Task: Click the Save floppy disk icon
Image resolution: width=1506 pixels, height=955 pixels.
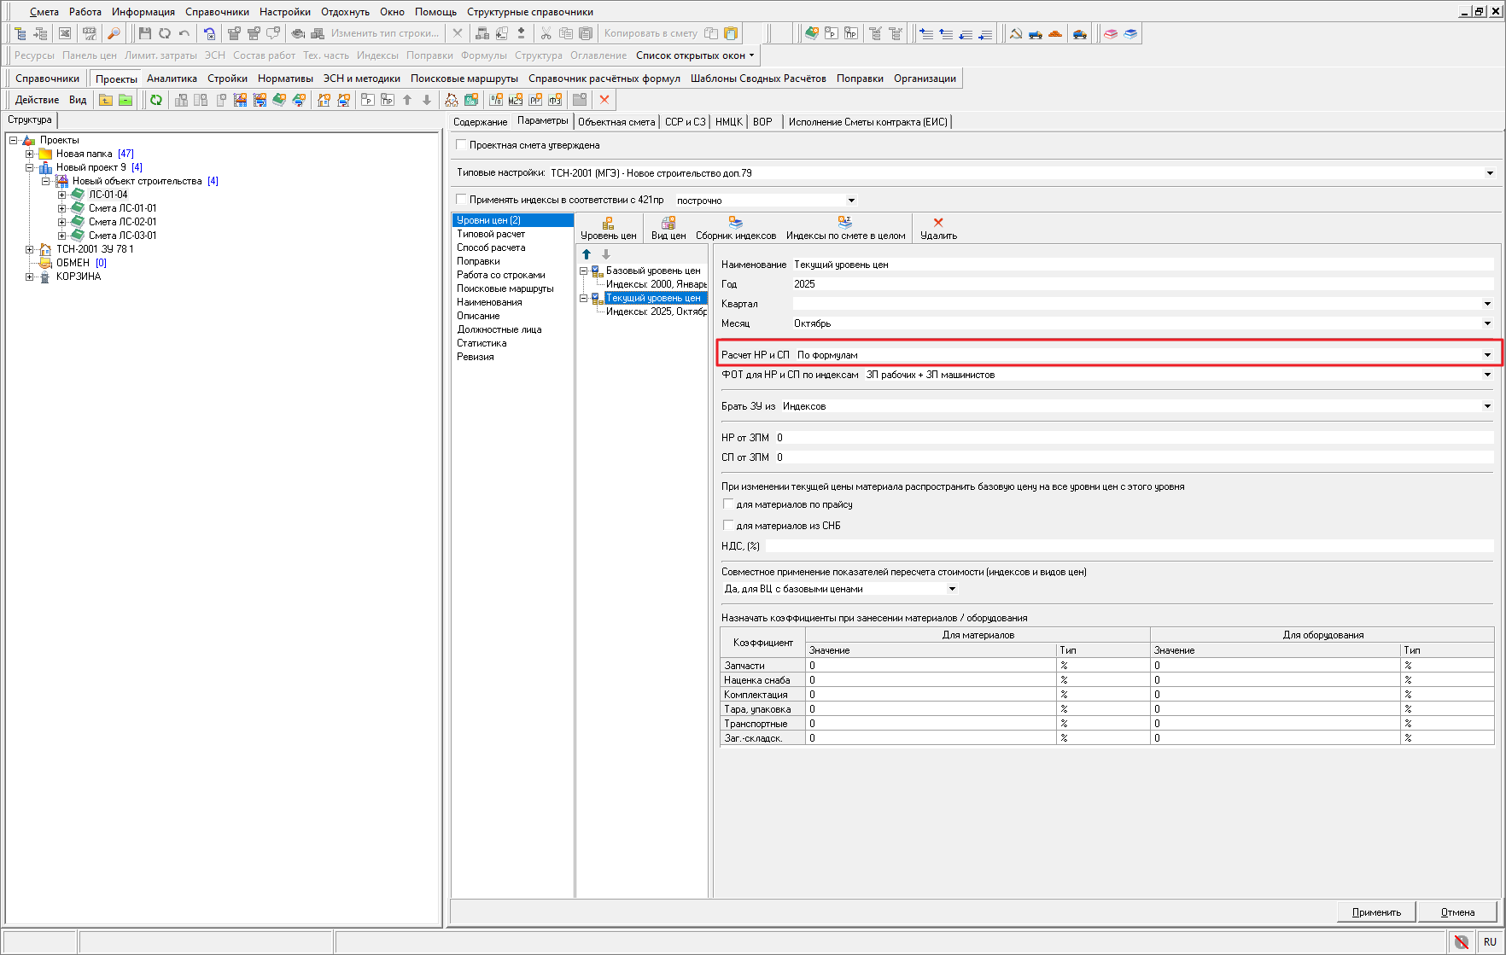Action: 145,33
